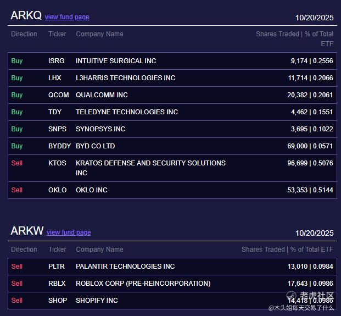Click the Buy label in ISRG row

[17, 61]
